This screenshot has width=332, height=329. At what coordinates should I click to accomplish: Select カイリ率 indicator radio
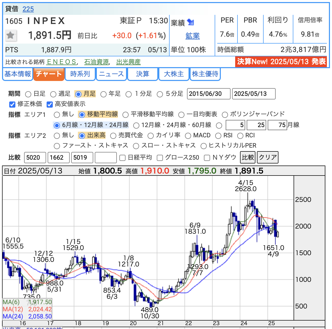151,136
